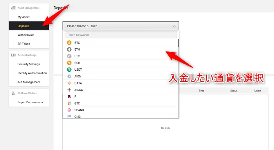This screenshot has height=150, width=274.
Task: Click the Asset Management heading
Action: [x=29, y=8]
